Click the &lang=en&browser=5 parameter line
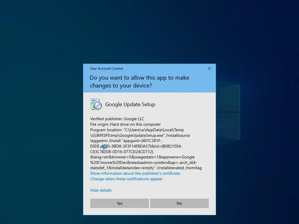 coord(142,157)
